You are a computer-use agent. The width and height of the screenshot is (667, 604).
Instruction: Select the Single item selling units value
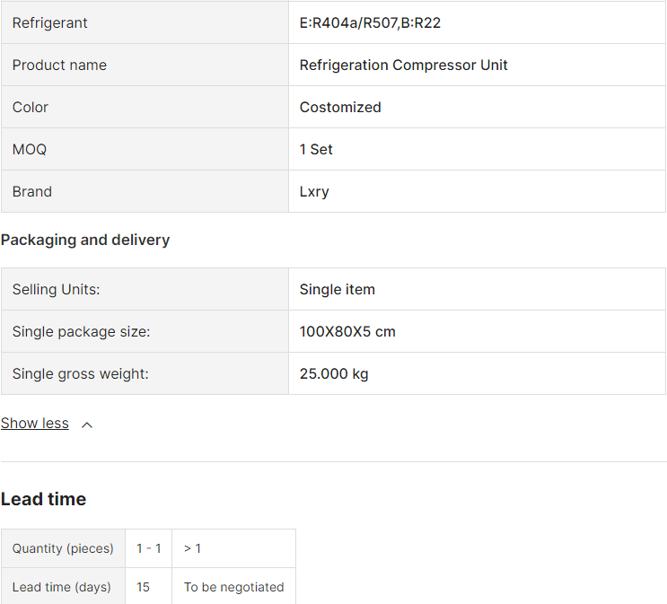338,290
